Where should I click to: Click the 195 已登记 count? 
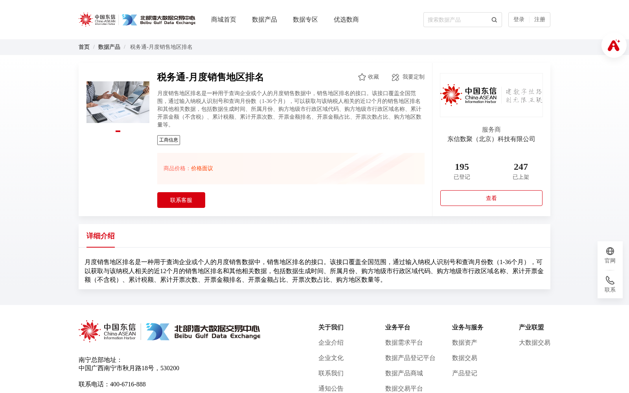point(462,171)
